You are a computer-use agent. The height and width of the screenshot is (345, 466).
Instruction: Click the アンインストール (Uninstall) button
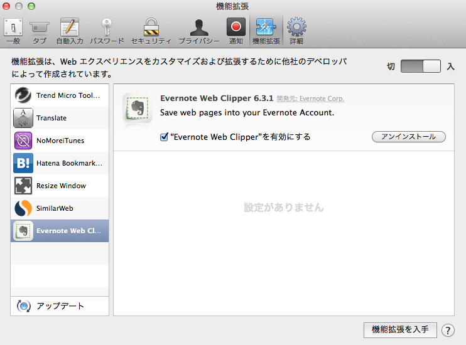coord(408,137)
